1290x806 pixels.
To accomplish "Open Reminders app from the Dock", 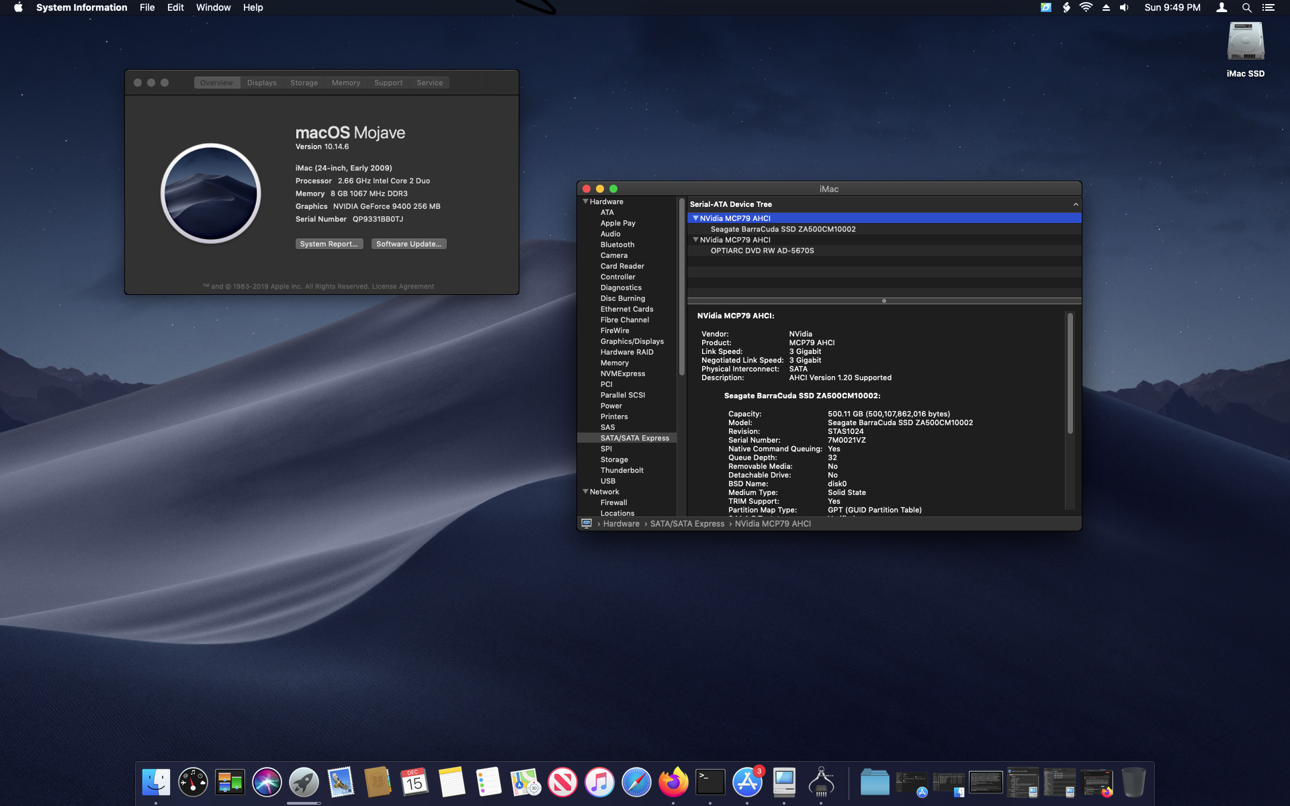I will click(x=488, y=782).
